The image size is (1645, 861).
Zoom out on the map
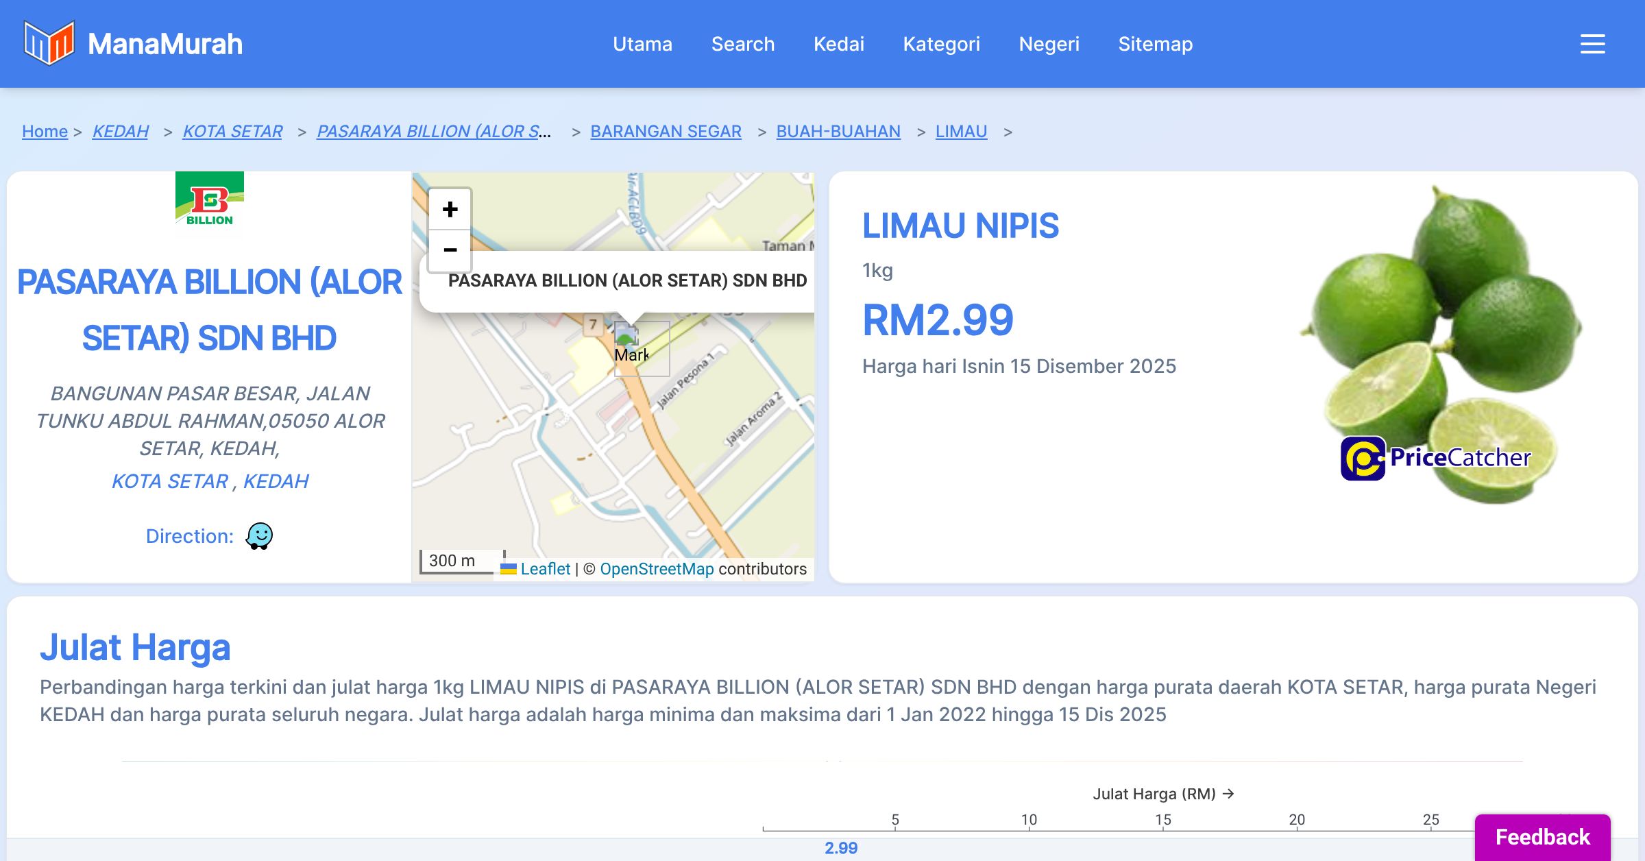tap(450, 250)
